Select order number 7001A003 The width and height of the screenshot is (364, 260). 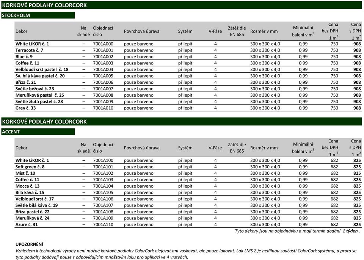click(x=103, y=63)
